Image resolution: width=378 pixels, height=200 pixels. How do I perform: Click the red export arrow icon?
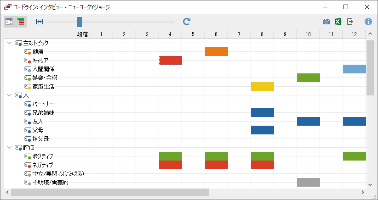[x=350, y=22]
